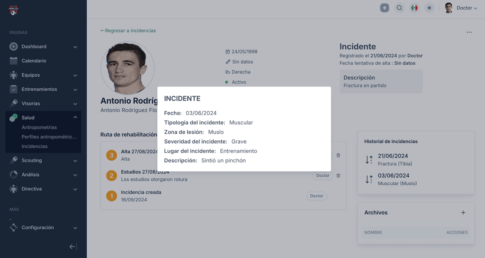
Task: Click the club logo in the sidebar
Action: click(x=13, y=10)
